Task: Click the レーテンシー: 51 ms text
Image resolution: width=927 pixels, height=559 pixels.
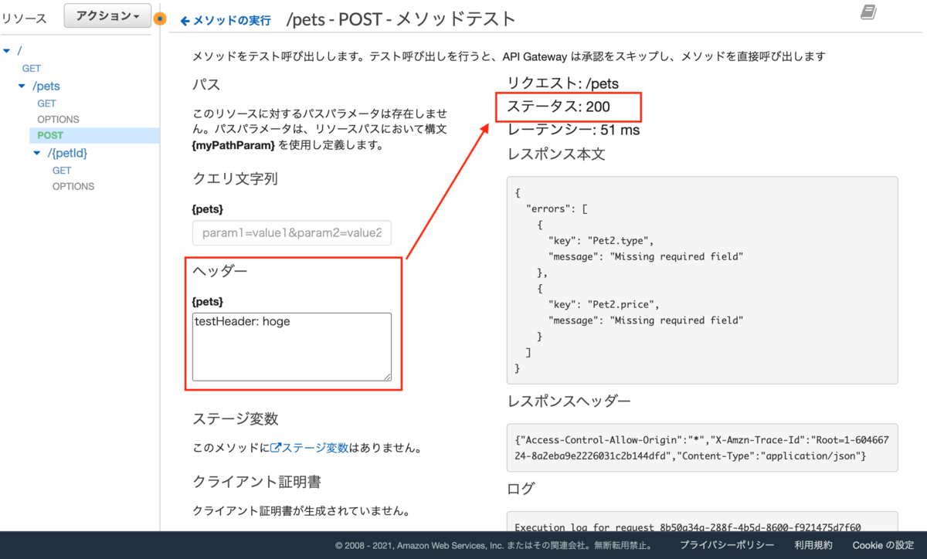Action: pos(573,130)
